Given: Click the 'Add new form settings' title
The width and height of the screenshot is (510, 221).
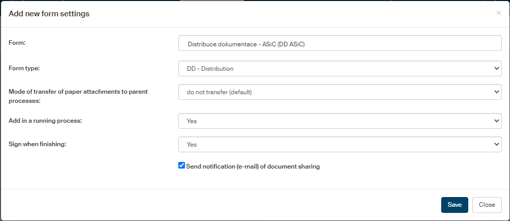Looking at the screenshot, I should coord(49,14).
